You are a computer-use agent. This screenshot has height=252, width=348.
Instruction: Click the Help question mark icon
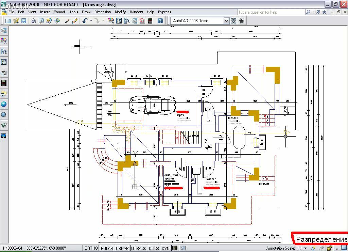pyautogui.click(x=160, y=21)
